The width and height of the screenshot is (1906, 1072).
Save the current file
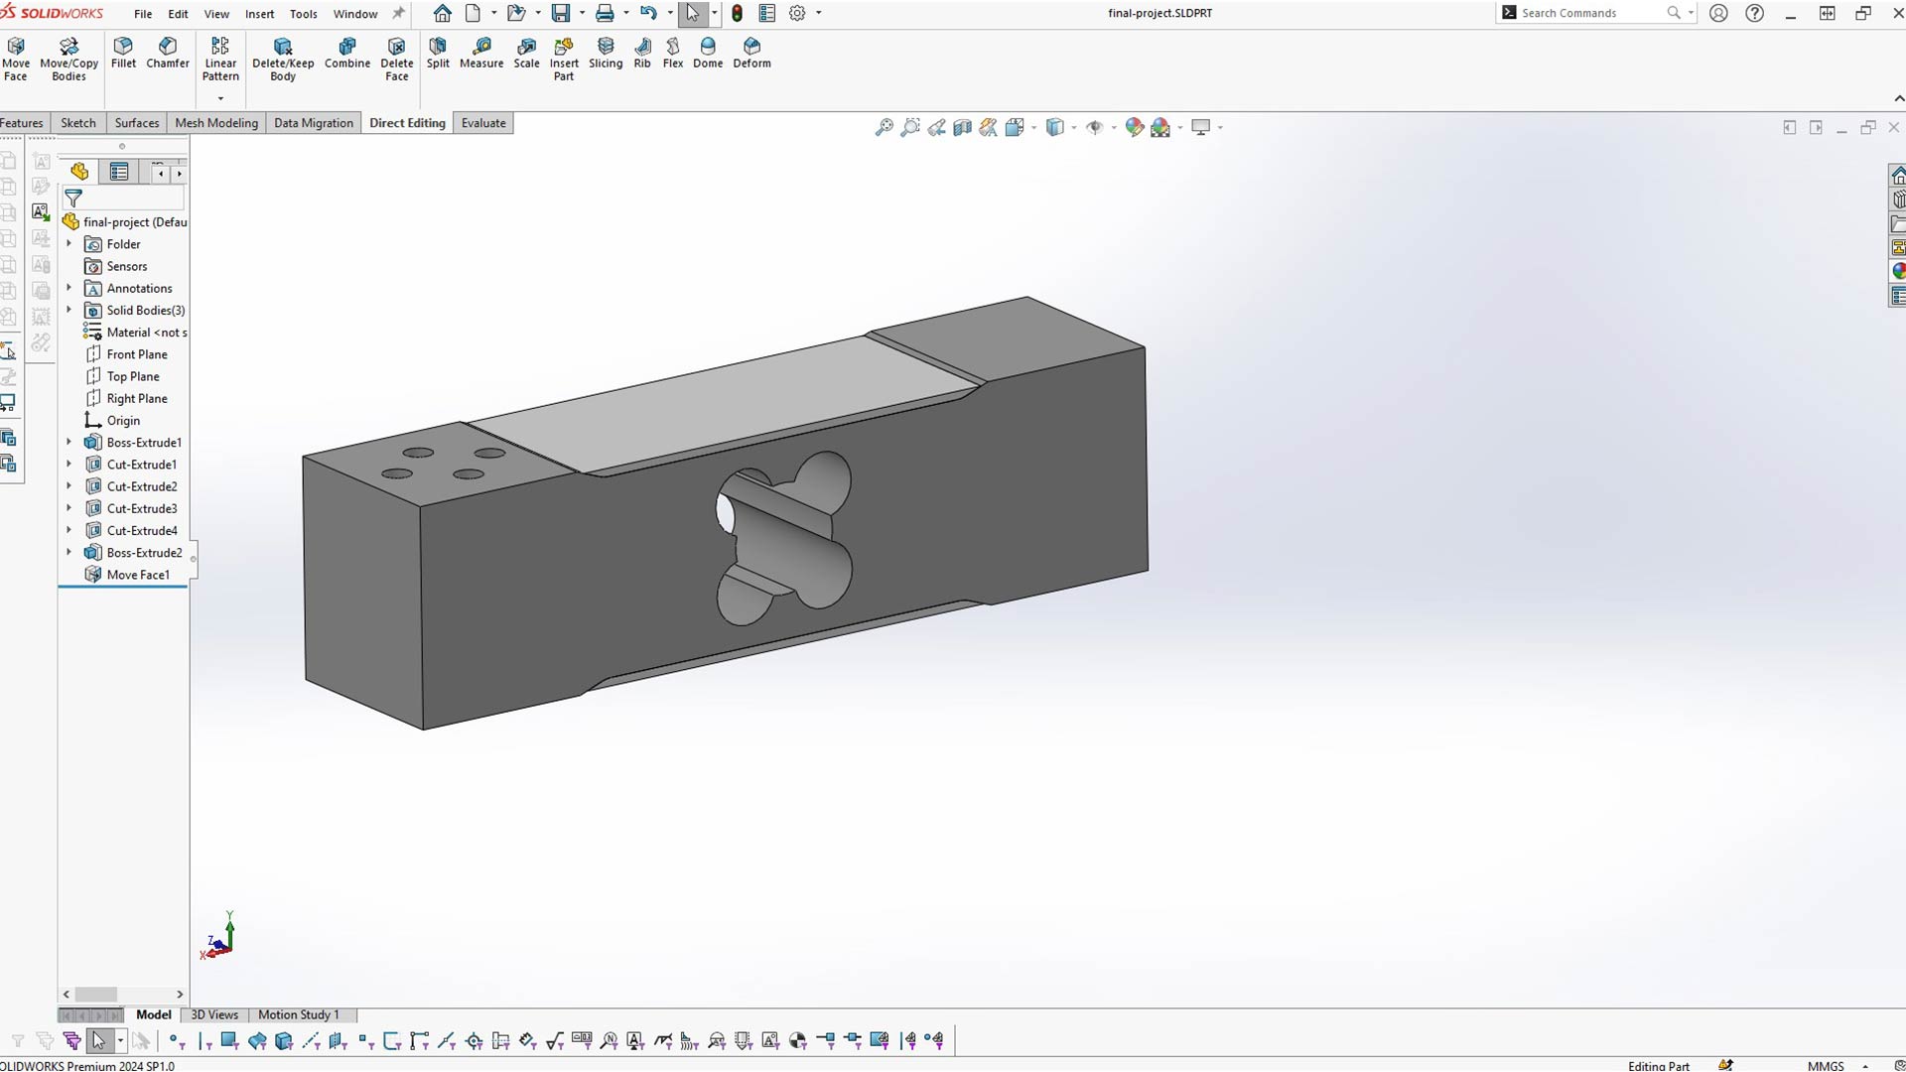pos(561,13)
